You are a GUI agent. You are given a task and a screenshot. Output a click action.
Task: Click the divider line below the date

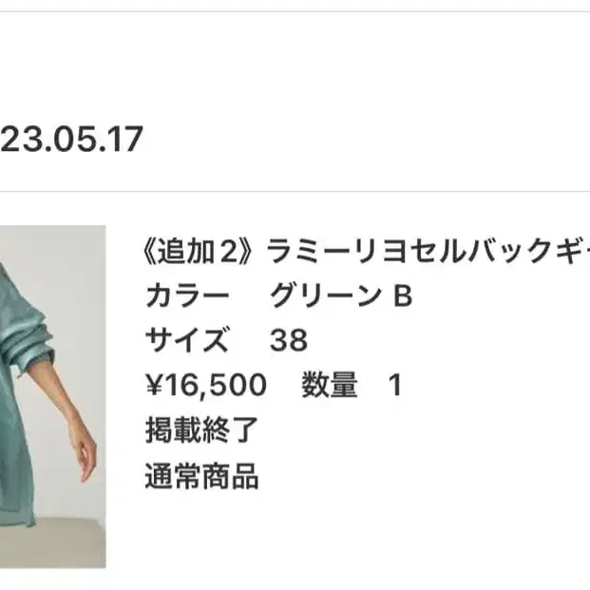click(x=295, y=192)
